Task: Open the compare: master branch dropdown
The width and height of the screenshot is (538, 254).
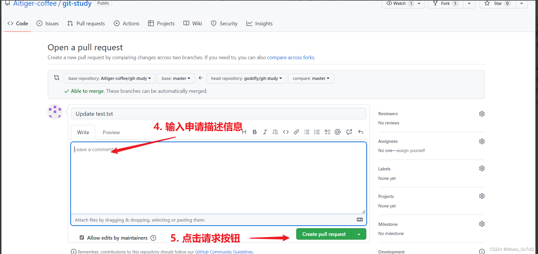Action: click(x=311, y=78)
